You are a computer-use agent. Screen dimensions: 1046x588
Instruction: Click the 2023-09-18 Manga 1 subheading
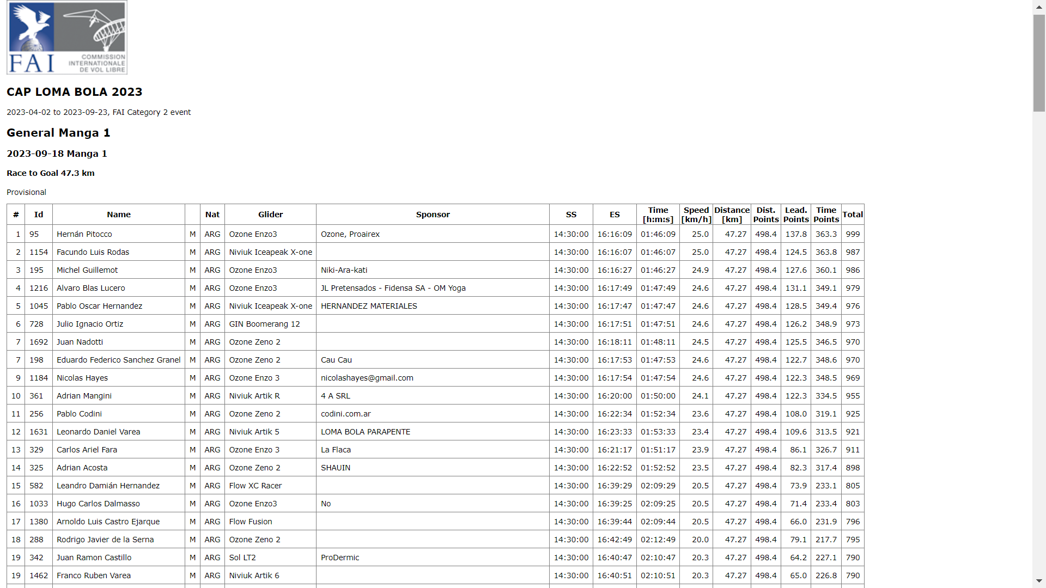pyautogui.click(x=57, y=154)
